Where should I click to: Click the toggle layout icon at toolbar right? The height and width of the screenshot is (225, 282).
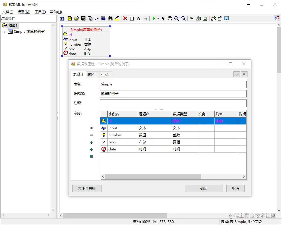277,18
